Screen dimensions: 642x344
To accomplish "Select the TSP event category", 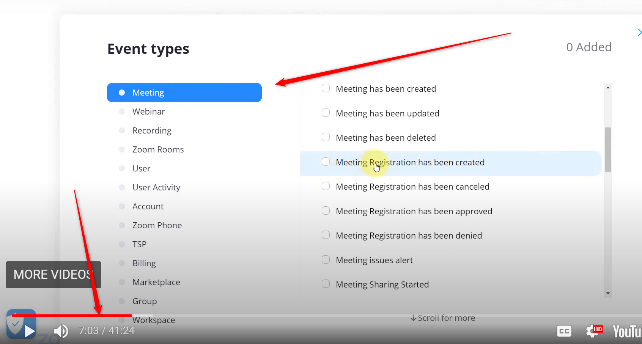I will tap(139, 244).
